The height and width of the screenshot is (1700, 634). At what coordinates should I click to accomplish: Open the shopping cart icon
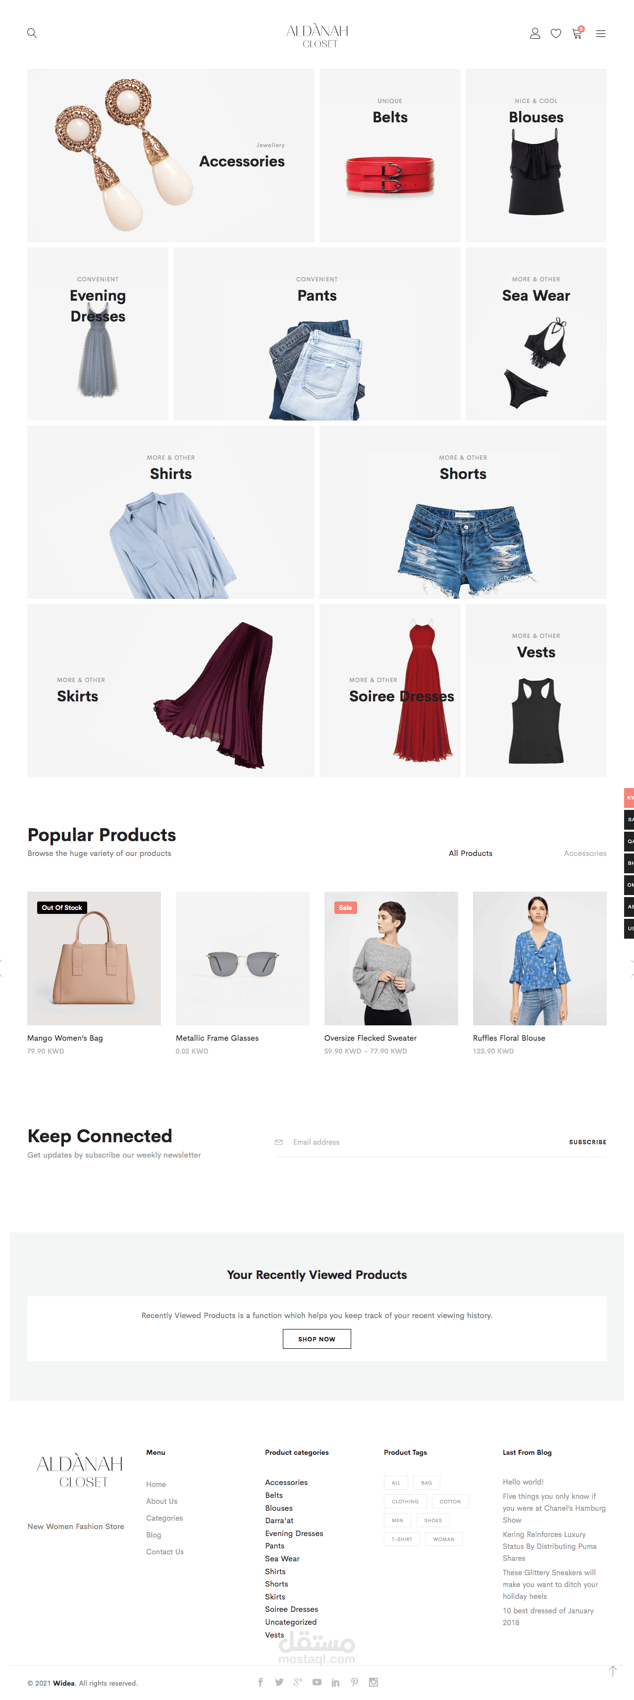click(x=577, y=33)
